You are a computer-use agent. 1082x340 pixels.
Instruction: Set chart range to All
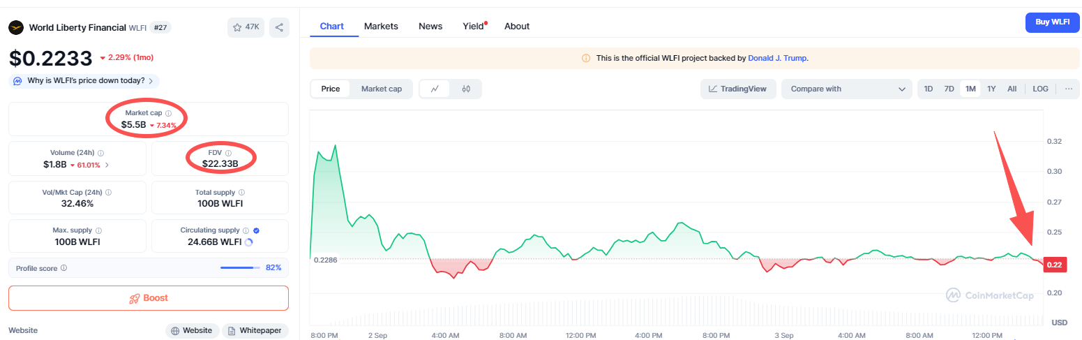[1012, 89]
